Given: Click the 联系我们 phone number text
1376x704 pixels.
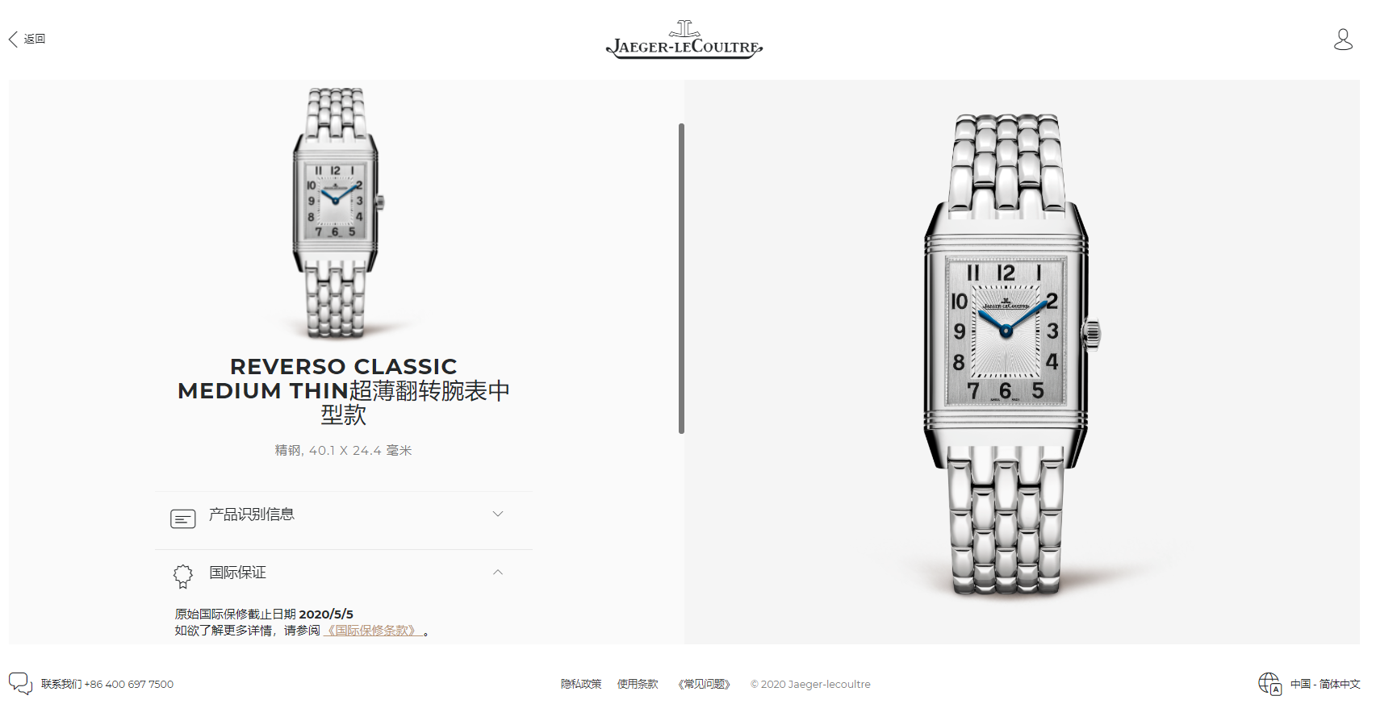Looking at the screenshot, I should coord(107,684).
